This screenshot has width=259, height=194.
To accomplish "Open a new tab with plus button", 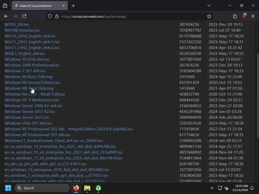I will coord(73,6).
